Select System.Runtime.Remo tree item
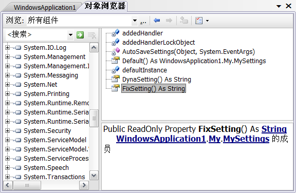Viewport: 296px width, 193px height. [x=56, y=103]
